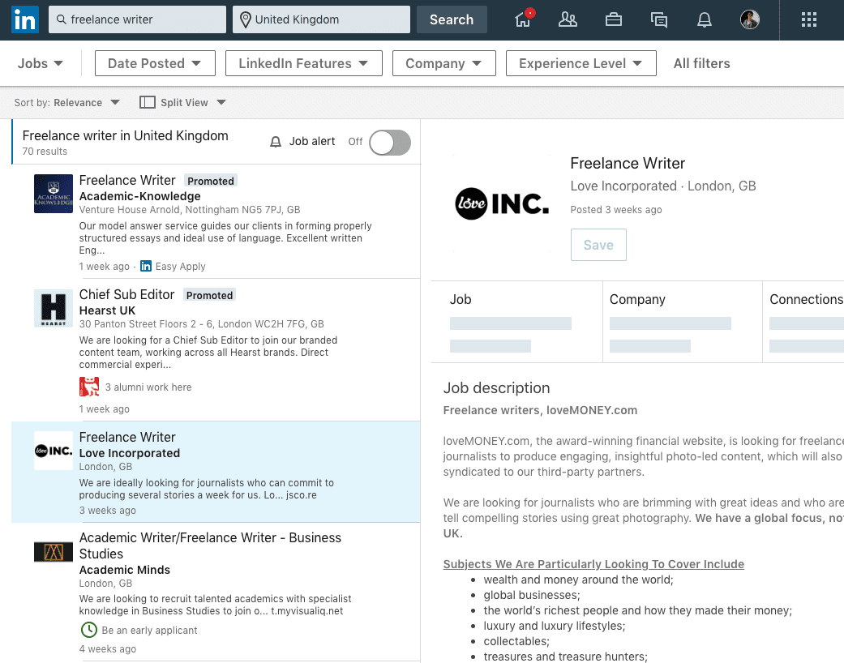Click the Be an early applicant text
Viewport: 844px width, 663px height.
[x=149, y=630]
